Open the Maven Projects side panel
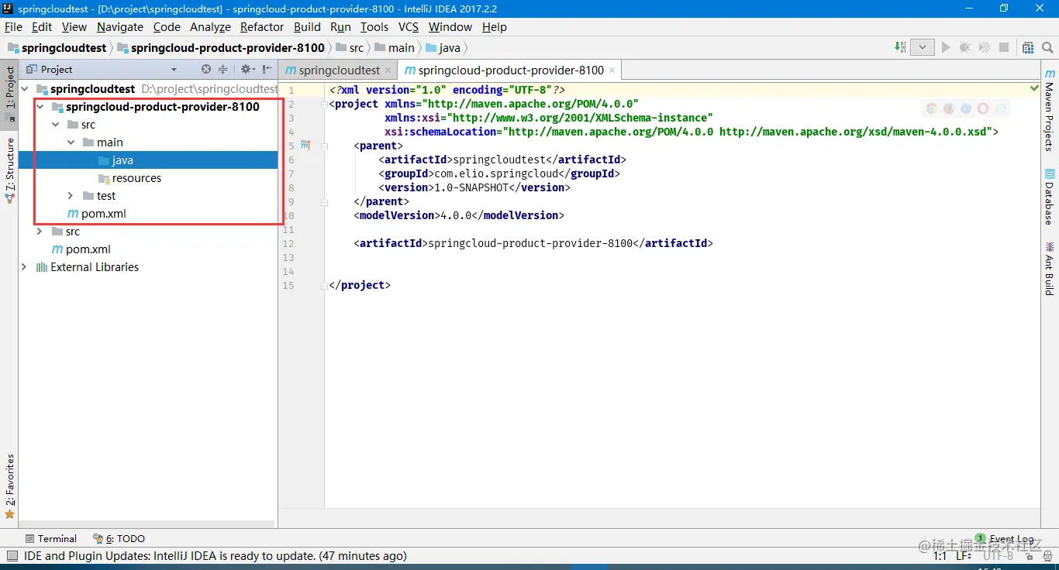The height and width of the screenshot is (570, 1059). coord(1050,109)
